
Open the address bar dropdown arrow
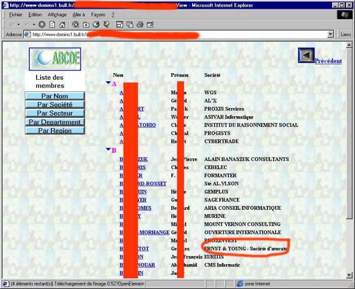pyautogui.click(x=331, y=35)
